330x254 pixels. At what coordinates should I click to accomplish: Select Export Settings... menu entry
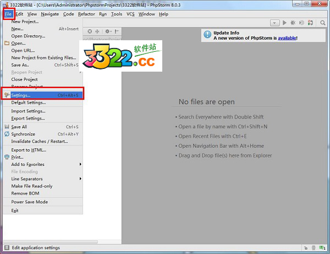[28, 118]
